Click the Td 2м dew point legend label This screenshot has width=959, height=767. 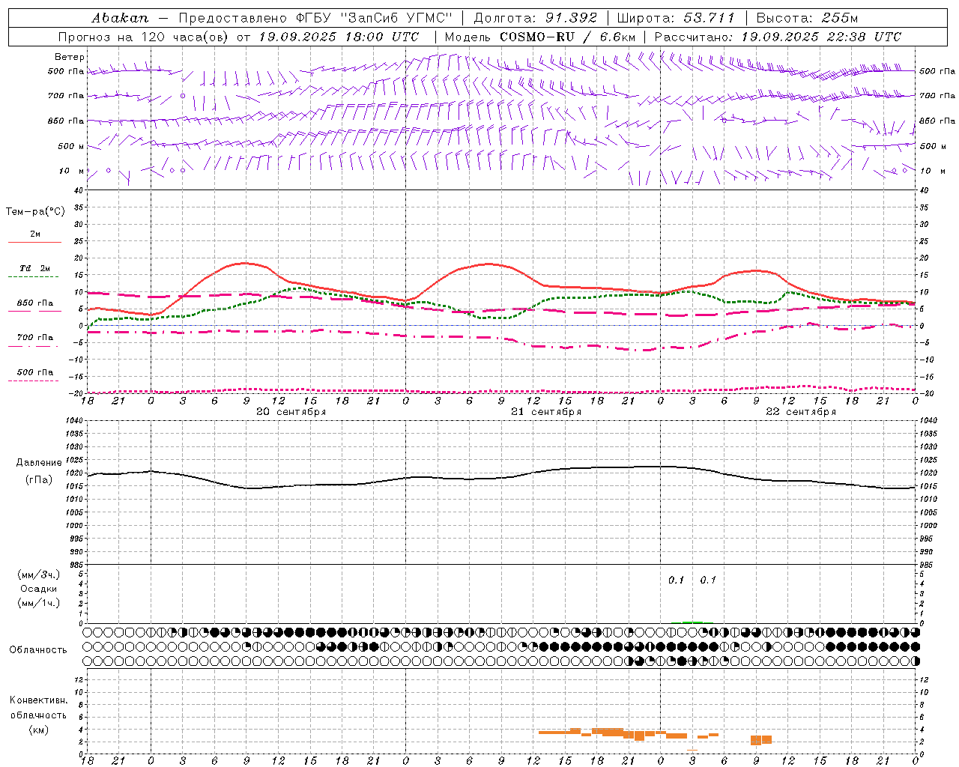click(x=35, y=268)
